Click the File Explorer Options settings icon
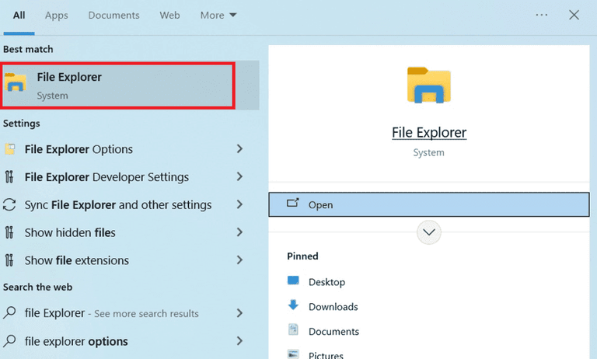The height and width of the screenshot is (359, 597). click(10, 149)
